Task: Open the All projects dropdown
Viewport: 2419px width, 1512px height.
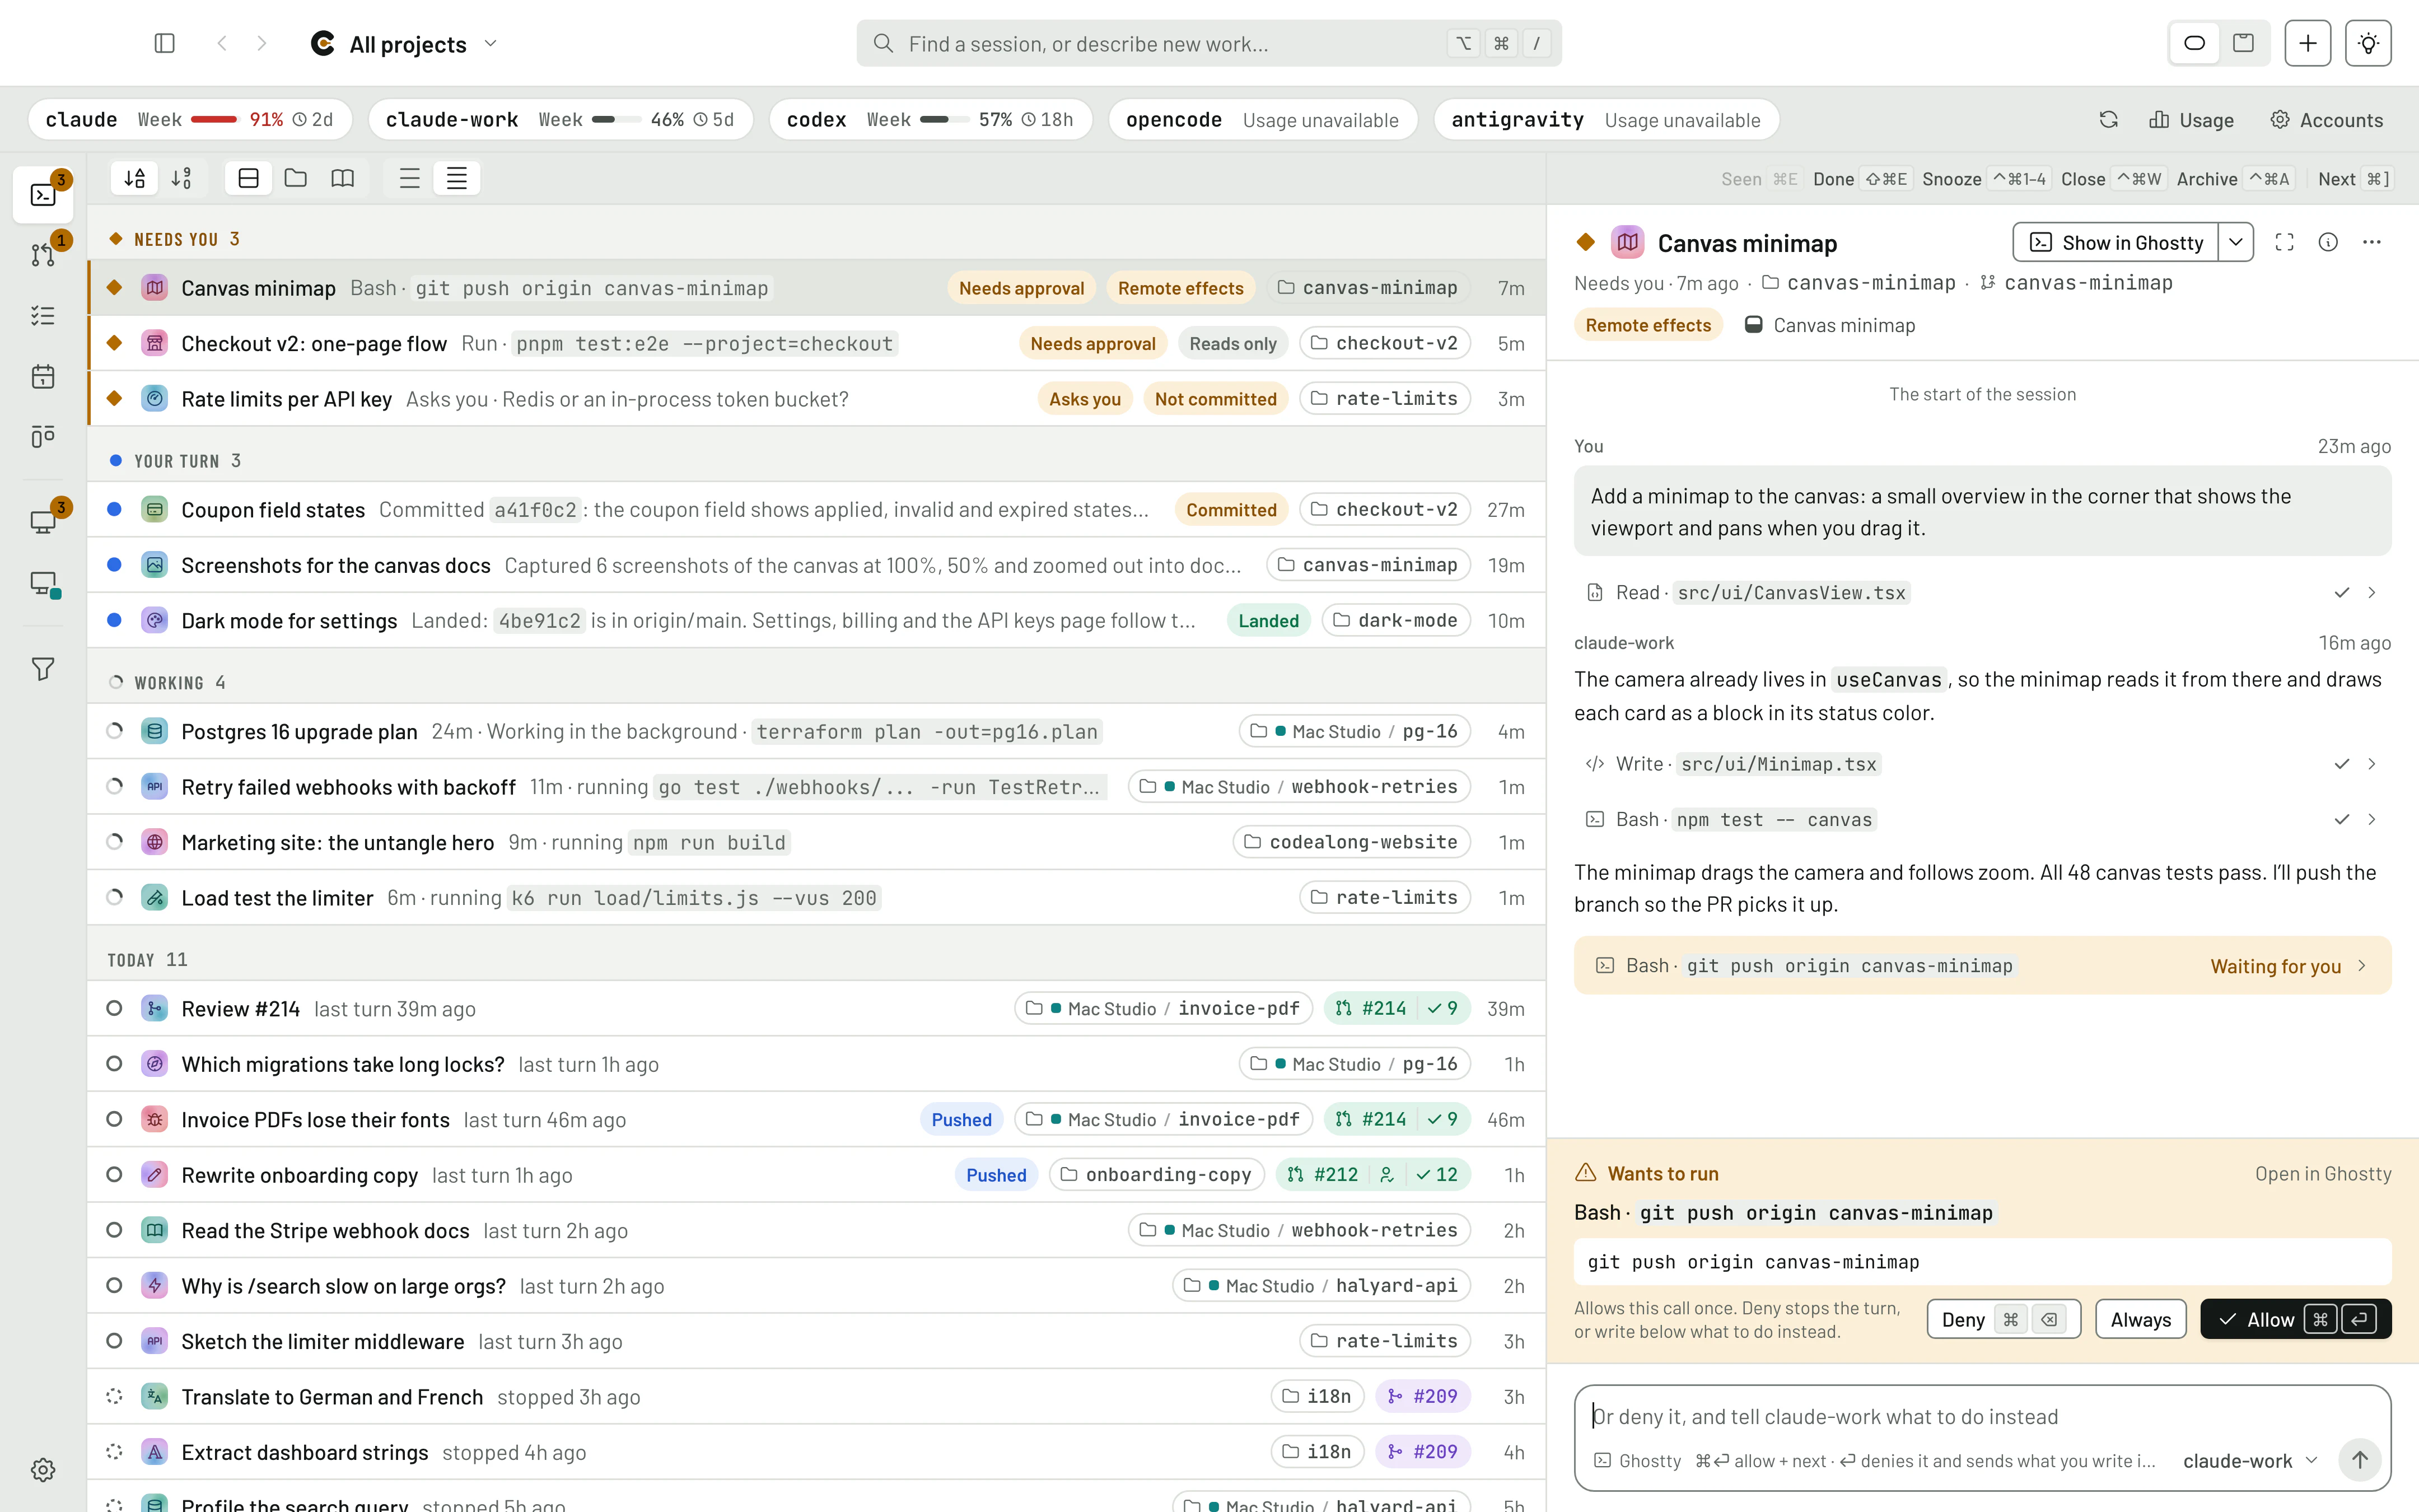Action: pyautogui.click(x=405, y=44)
